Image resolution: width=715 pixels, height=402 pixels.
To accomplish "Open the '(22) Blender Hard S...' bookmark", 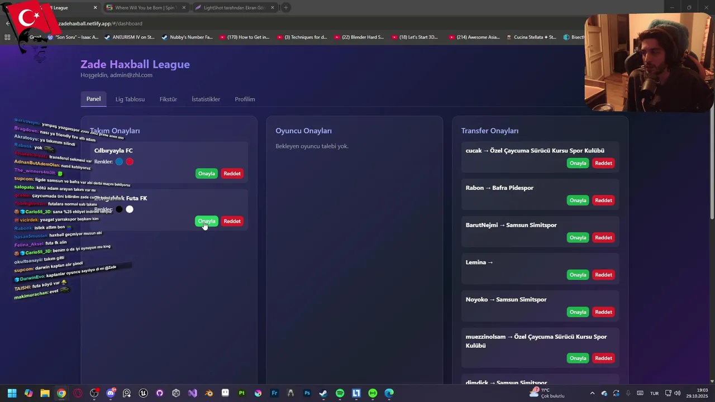I will [x=359, y=37].
